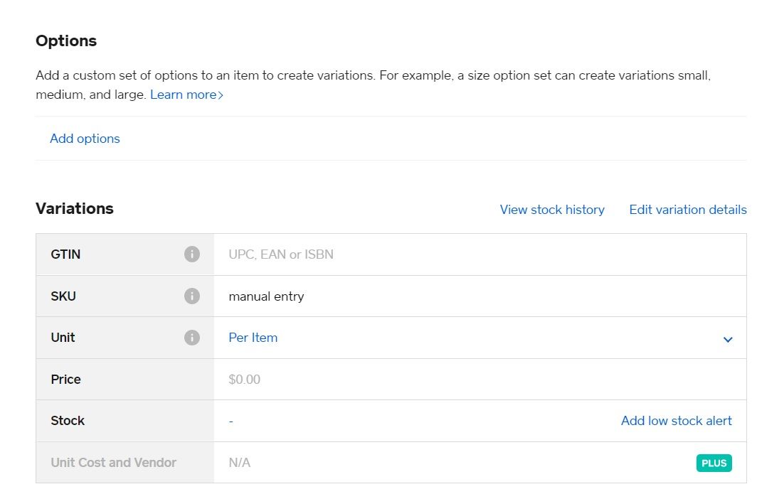This screenshot has width=784, height=494.
Task: Click the Unit Cost N/A value
Action: pyautogui.click(x=239, y=462)
